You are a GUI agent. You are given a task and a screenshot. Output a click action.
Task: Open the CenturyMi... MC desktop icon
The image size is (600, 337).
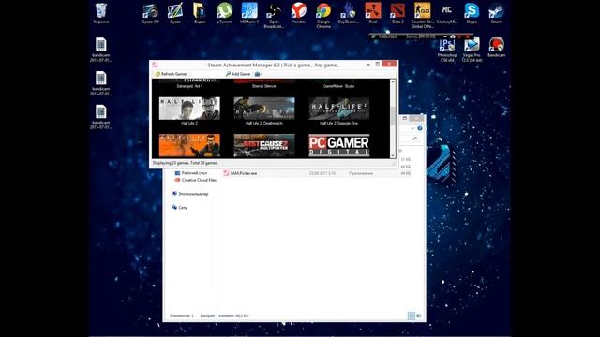447,13
